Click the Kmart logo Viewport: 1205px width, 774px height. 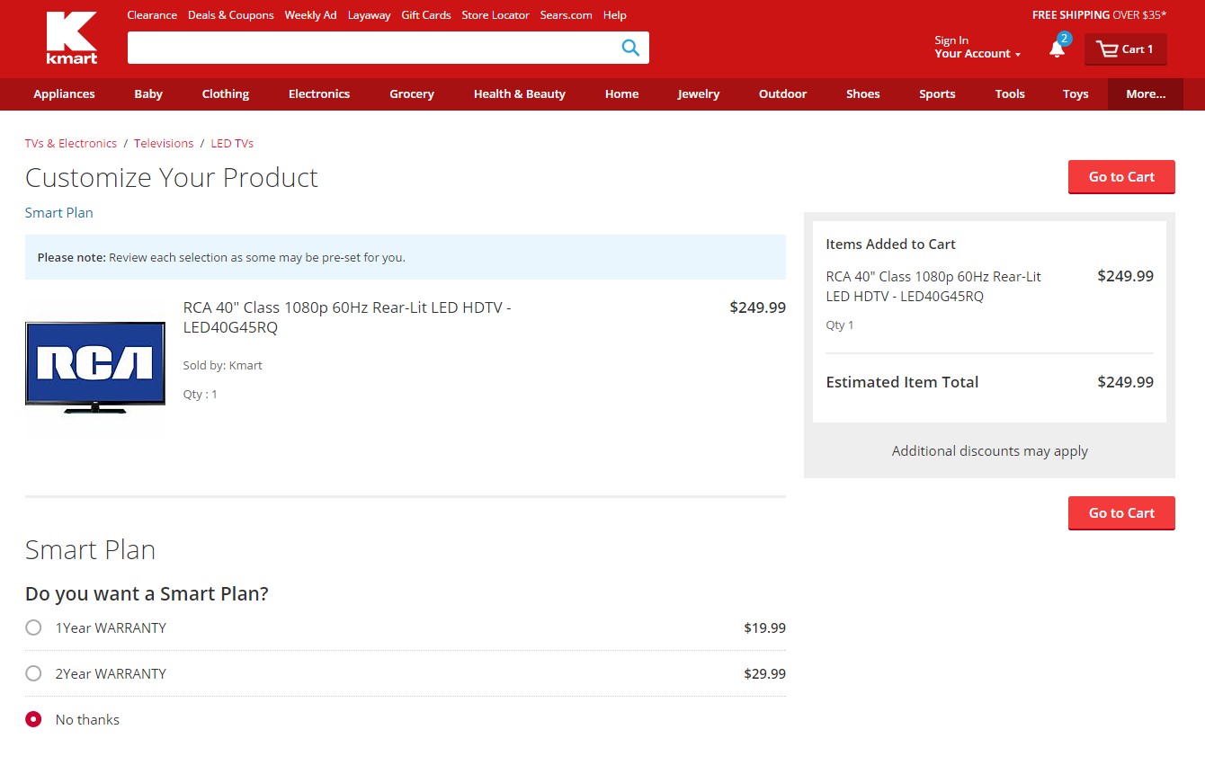[x=72, y=38]
